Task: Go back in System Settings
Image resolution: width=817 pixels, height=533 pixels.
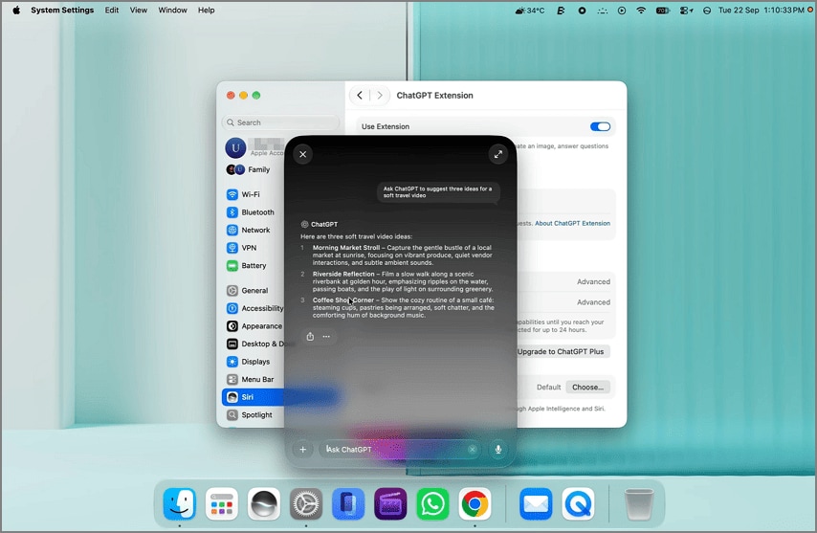Action: pyautogui.click(x=360, y=96)
